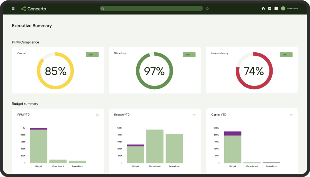Open the hamburger navigation menu

(x=13, y=8)
